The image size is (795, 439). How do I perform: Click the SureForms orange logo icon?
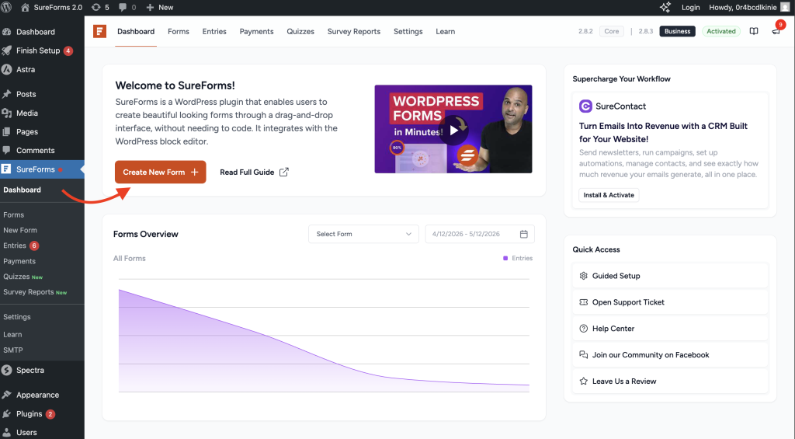(x=100, y=31)
